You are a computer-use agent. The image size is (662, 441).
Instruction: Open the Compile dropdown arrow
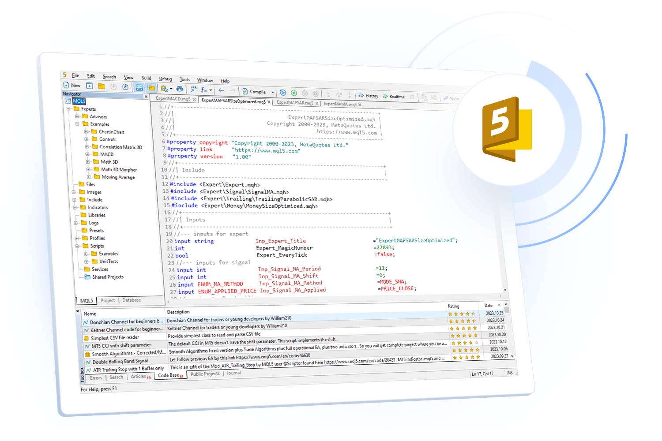[x=273, y=92]
